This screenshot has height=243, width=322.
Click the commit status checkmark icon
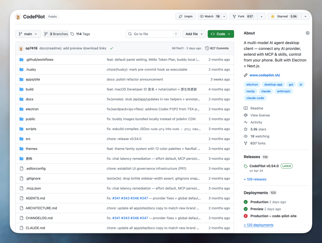pyautogui.click(x=112, y=49)
